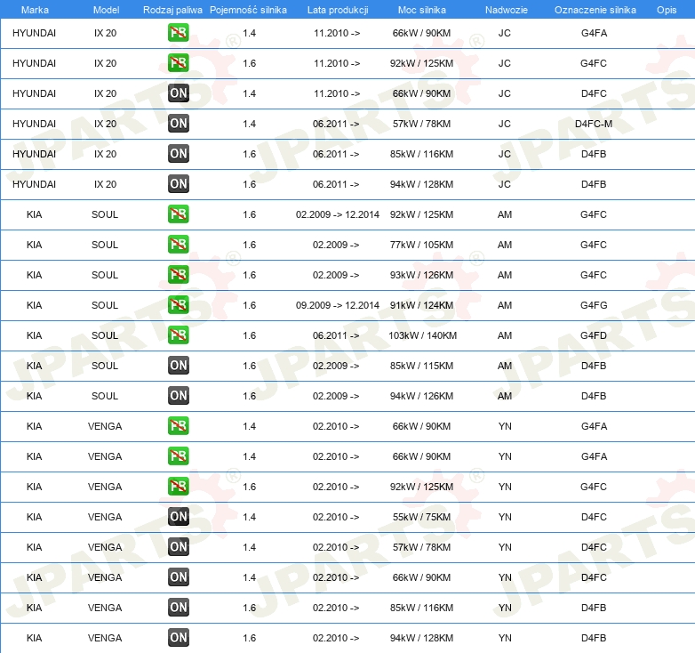The image size is (695, 653).
Task: Click D4FB code in Kia Venga 94kW/128KM row
Action: pyautogui.click(x=594, y=638)
